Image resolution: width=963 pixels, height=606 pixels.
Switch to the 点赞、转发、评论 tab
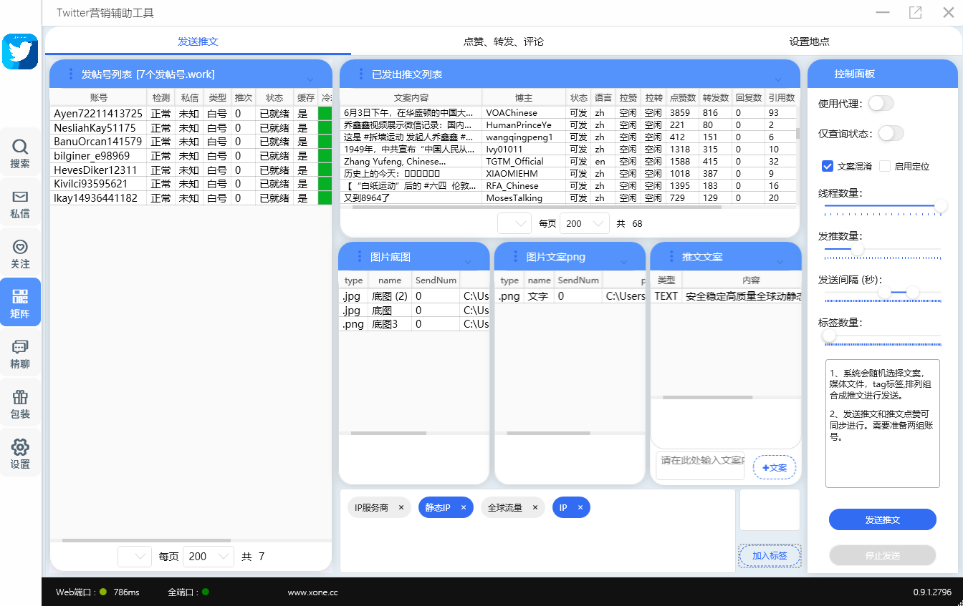coord(504,41)
